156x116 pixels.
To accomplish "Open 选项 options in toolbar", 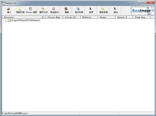I will 91,10.
